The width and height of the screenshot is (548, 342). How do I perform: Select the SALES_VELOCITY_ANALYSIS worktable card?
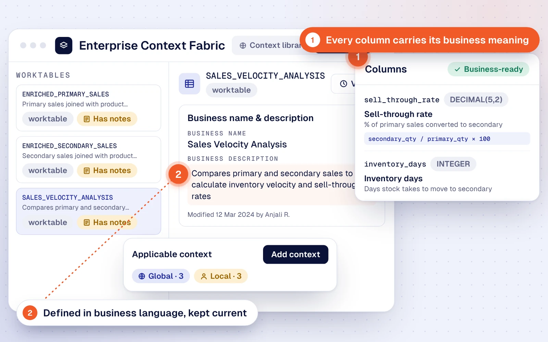[x=88, y=211]
